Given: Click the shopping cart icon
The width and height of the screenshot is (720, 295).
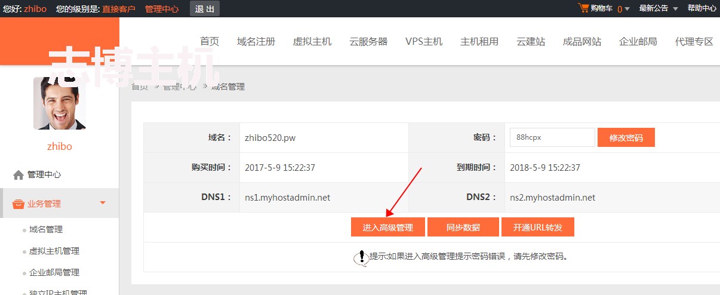Looking at the screenshot, I should [x=583, y=8].
